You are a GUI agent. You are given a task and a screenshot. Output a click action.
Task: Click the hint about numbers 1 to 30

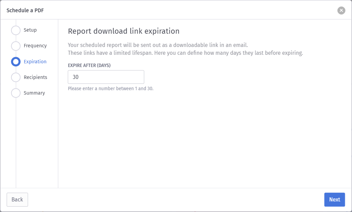(111, 88)
